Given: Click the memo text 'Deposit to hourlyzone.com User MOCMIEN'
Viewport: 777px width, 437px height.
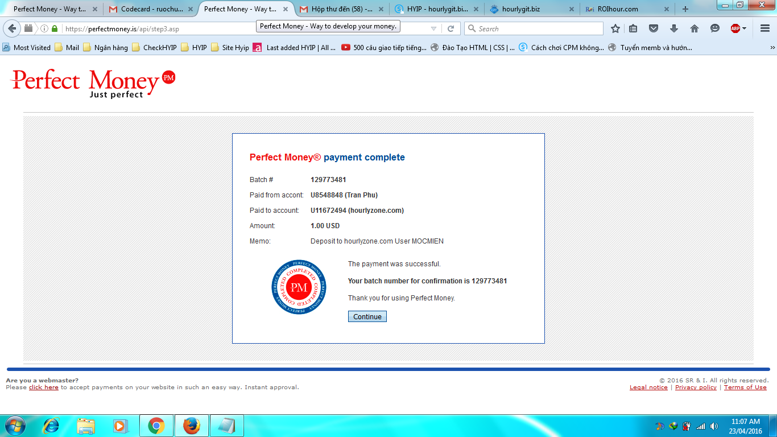Looking at the screenshot, I should coord(377,241).
